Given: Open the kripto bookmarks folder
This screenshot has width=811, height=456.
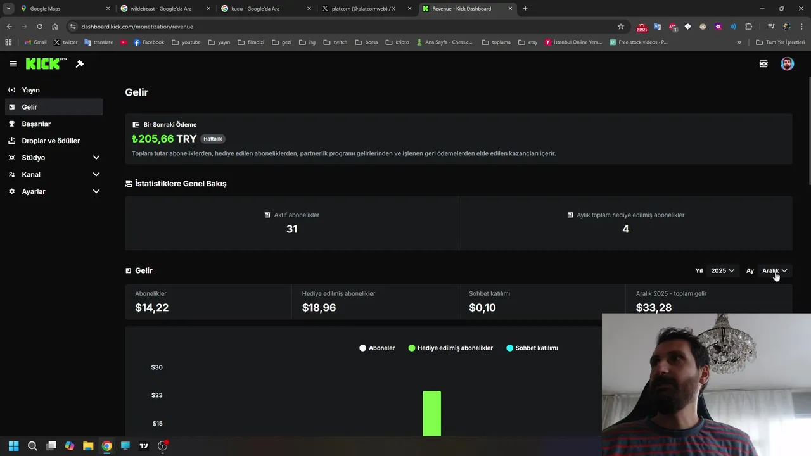Looking at the screenshot, I should click(397, 42).
